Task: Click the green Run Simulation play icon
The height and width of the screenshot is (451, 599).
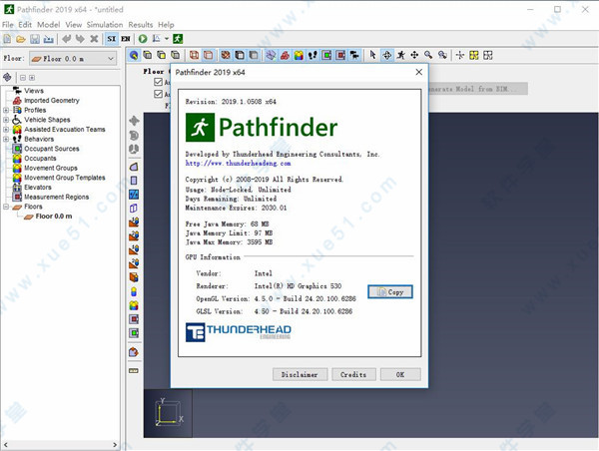Action: [x=143, y=39]
